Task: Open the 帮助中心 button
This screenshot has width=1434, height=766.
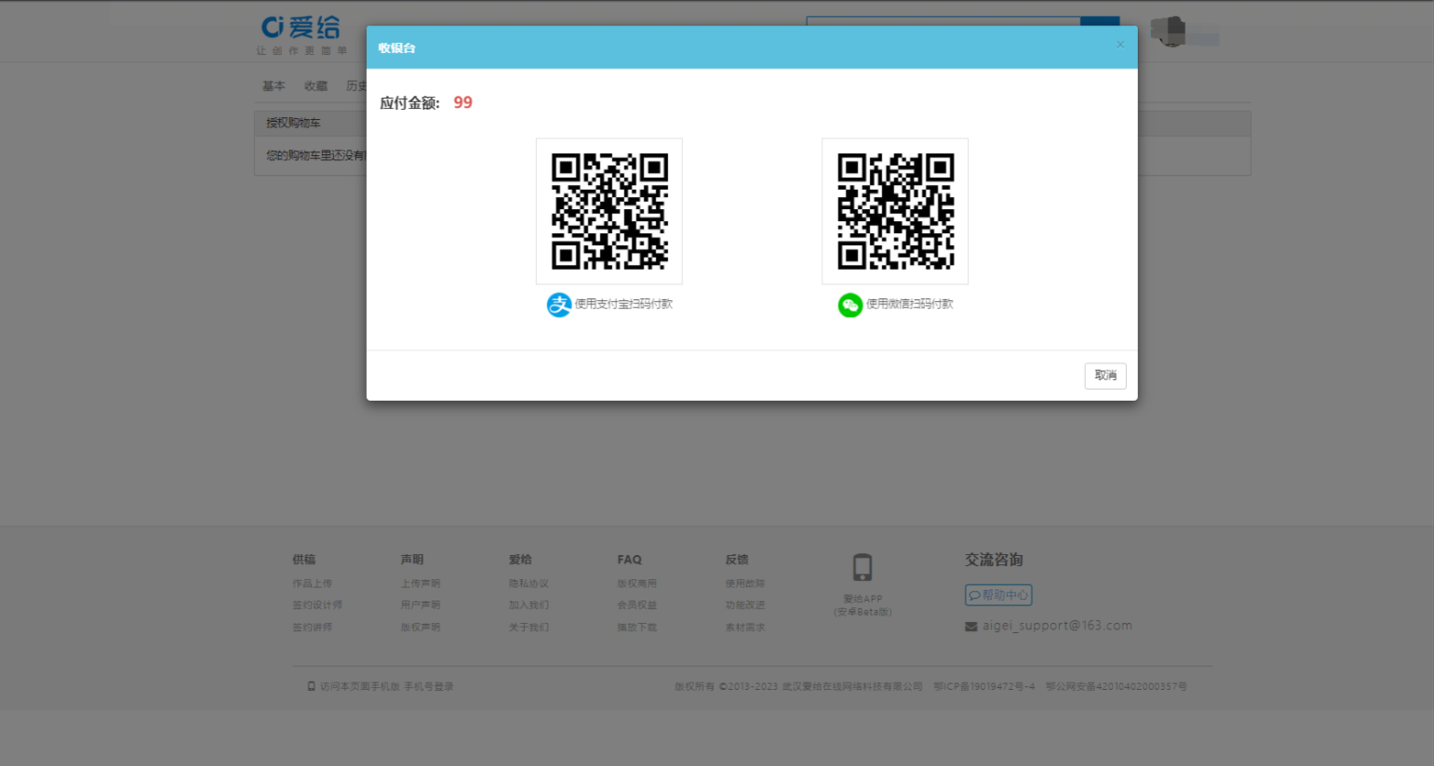Action: tap(998, 595)
